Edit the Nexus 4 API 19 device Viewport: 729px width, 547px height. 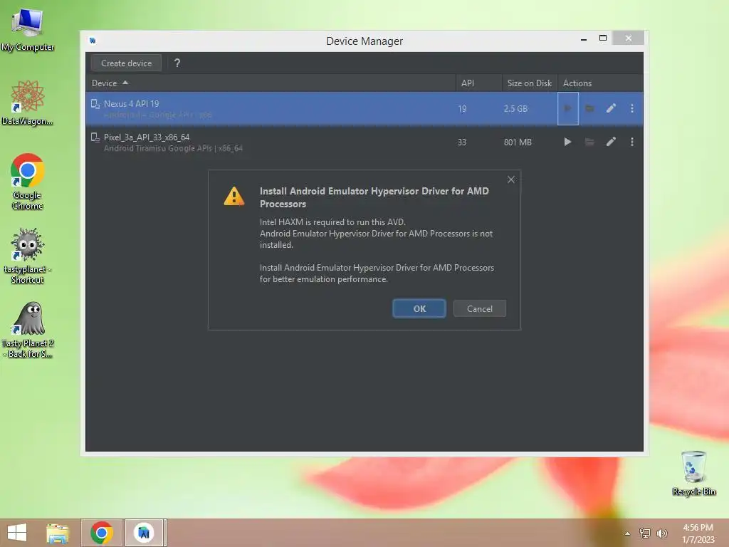(611, 108)
